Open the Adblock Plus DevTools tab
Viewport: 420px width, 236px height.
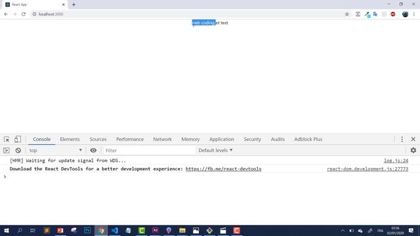[308, 139]
